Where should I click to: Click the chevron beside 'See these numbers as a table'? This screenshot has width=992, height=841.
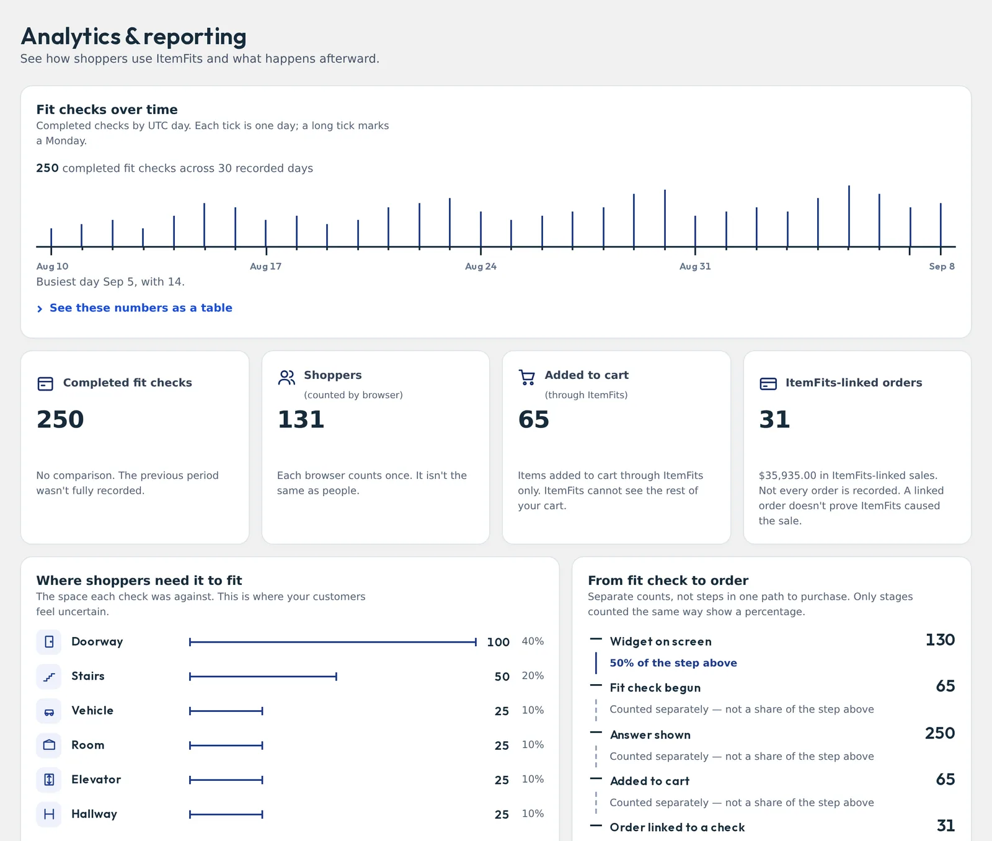tap(40, 309)
